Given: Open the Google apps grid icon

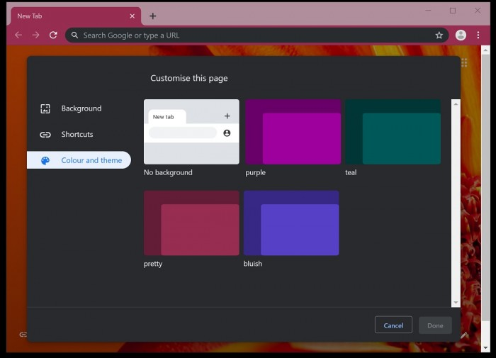Looking at the screenshot, I should (x=464, y=62).
